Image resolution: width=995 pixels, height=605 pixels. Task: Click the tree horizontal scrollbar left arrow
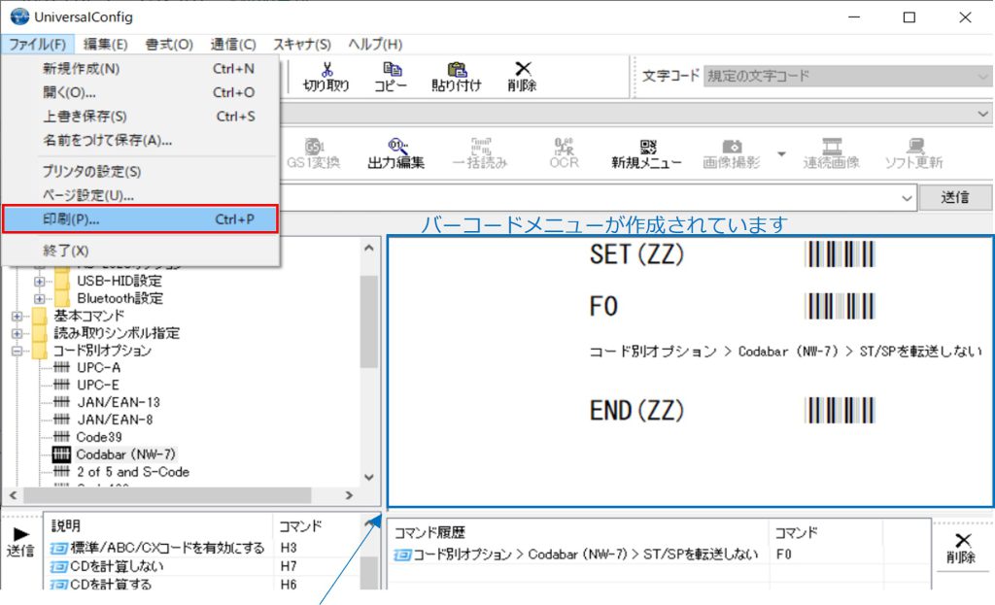(14, 495)
